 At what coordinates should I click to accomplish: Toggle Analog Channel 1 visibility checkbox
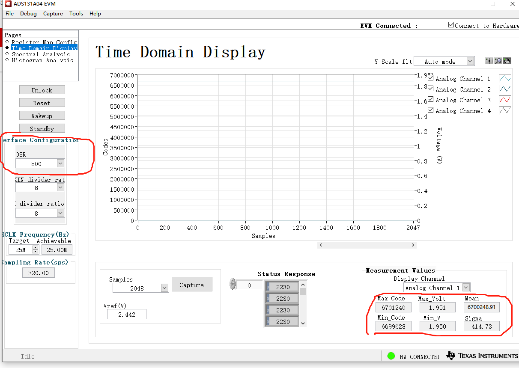click(x=431, y=78)
